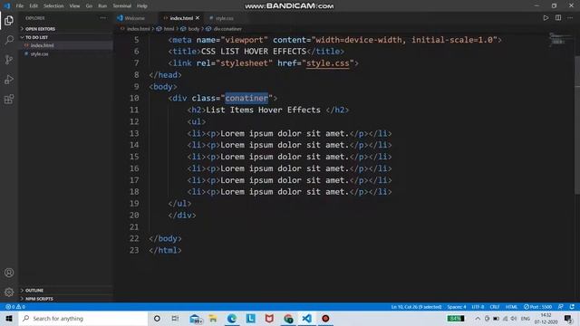Click the Visual Studio Code taskbar icon
Screen dimensions: 580x326
click(306, 318)
